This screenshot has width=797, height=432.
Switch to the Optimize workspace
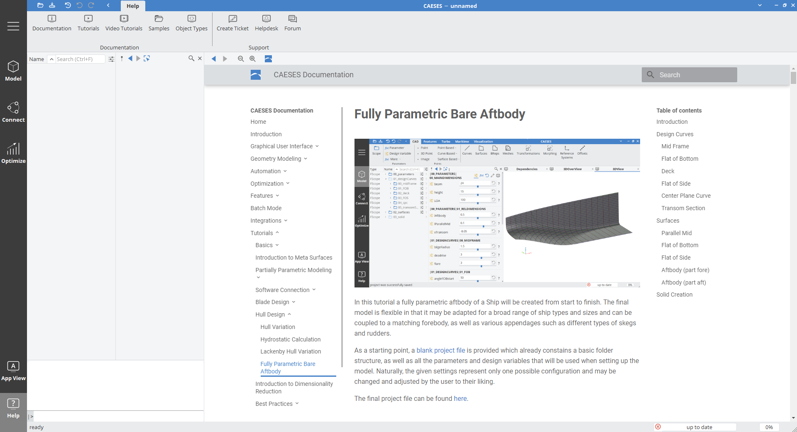coord(13,153)
